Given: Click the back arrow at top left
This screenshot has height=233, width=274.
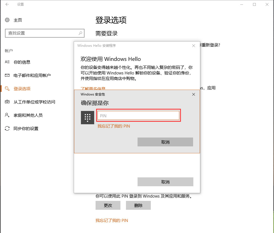Looking at the screenshot, I should click(7, 4).
